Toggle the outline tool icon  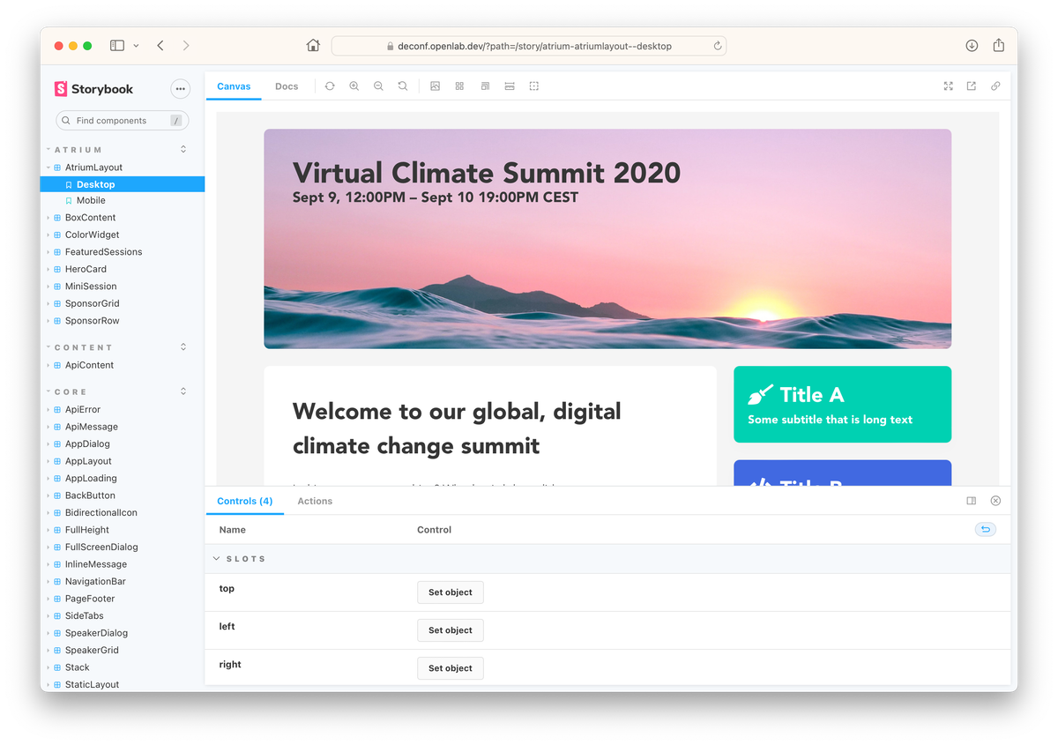tap(533, 86)
